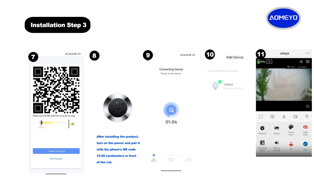Toggle the PIR sensor icon

click(291, 144)
